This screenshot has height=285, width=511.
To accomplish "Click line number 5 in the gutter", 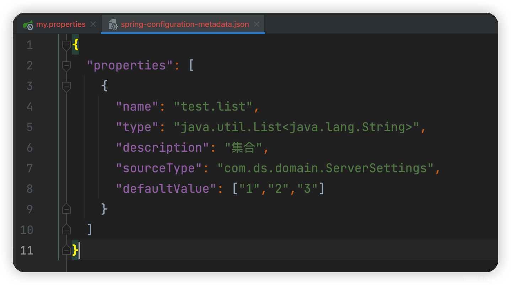I will [29, 127].
